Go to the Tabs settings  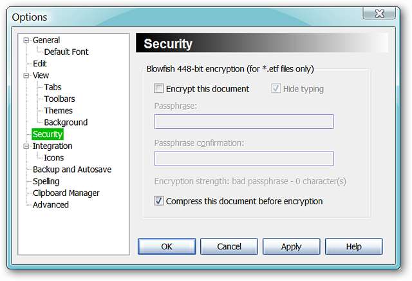tap(53, 87)
